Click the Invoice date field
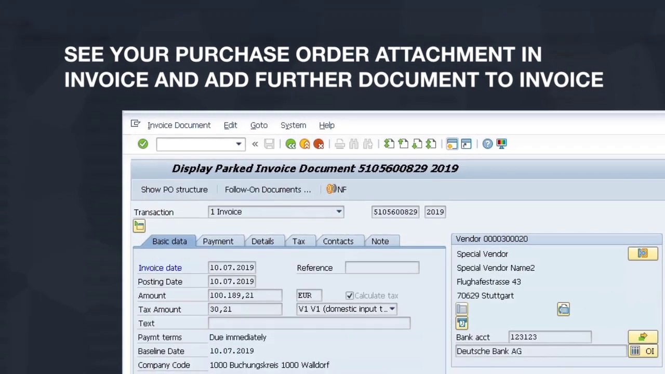 (231, 268)
